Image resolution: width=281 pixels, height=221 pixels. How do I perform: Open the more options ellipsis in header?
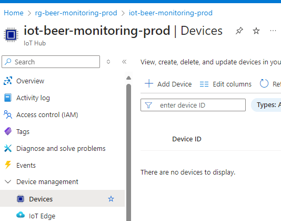[273, 31]
